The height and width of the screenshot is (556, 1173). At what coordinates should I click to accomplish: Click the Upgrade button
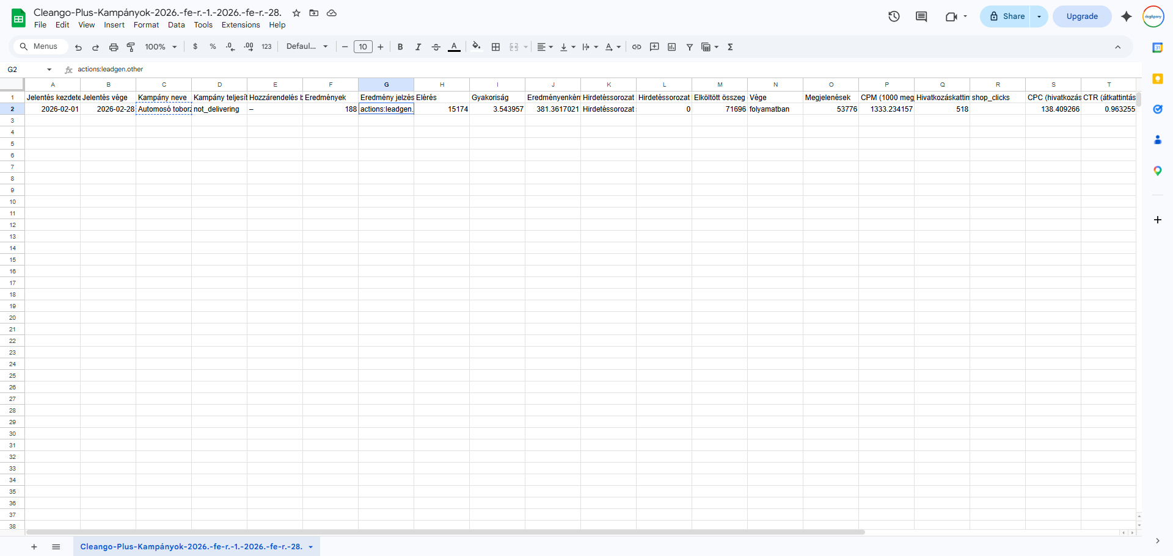[1082, 16]
